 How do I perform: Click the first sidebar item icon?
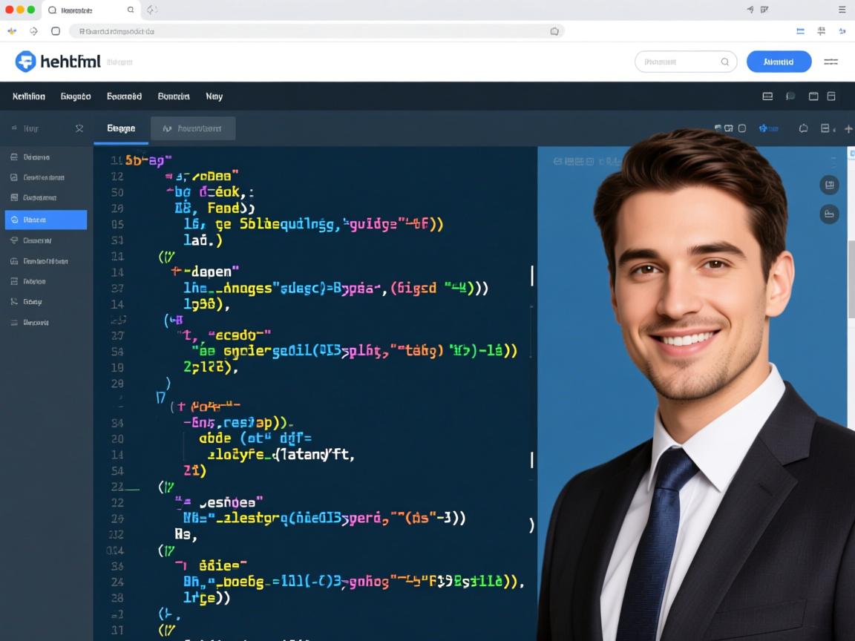[14, 157]
